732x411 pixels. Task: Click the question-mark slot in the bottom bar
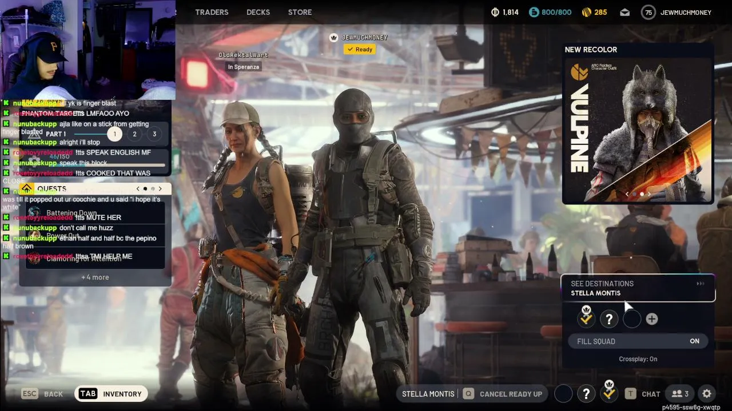pyautogui.click(x=586, y=393)
